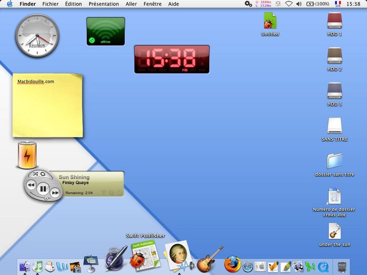
Task: Open the Fenêtre menu
Action: tap(153, 4)
